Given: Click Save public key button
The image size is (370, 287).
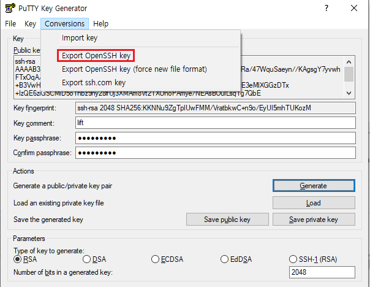Looking at the screenshot, I should (227, 220).
